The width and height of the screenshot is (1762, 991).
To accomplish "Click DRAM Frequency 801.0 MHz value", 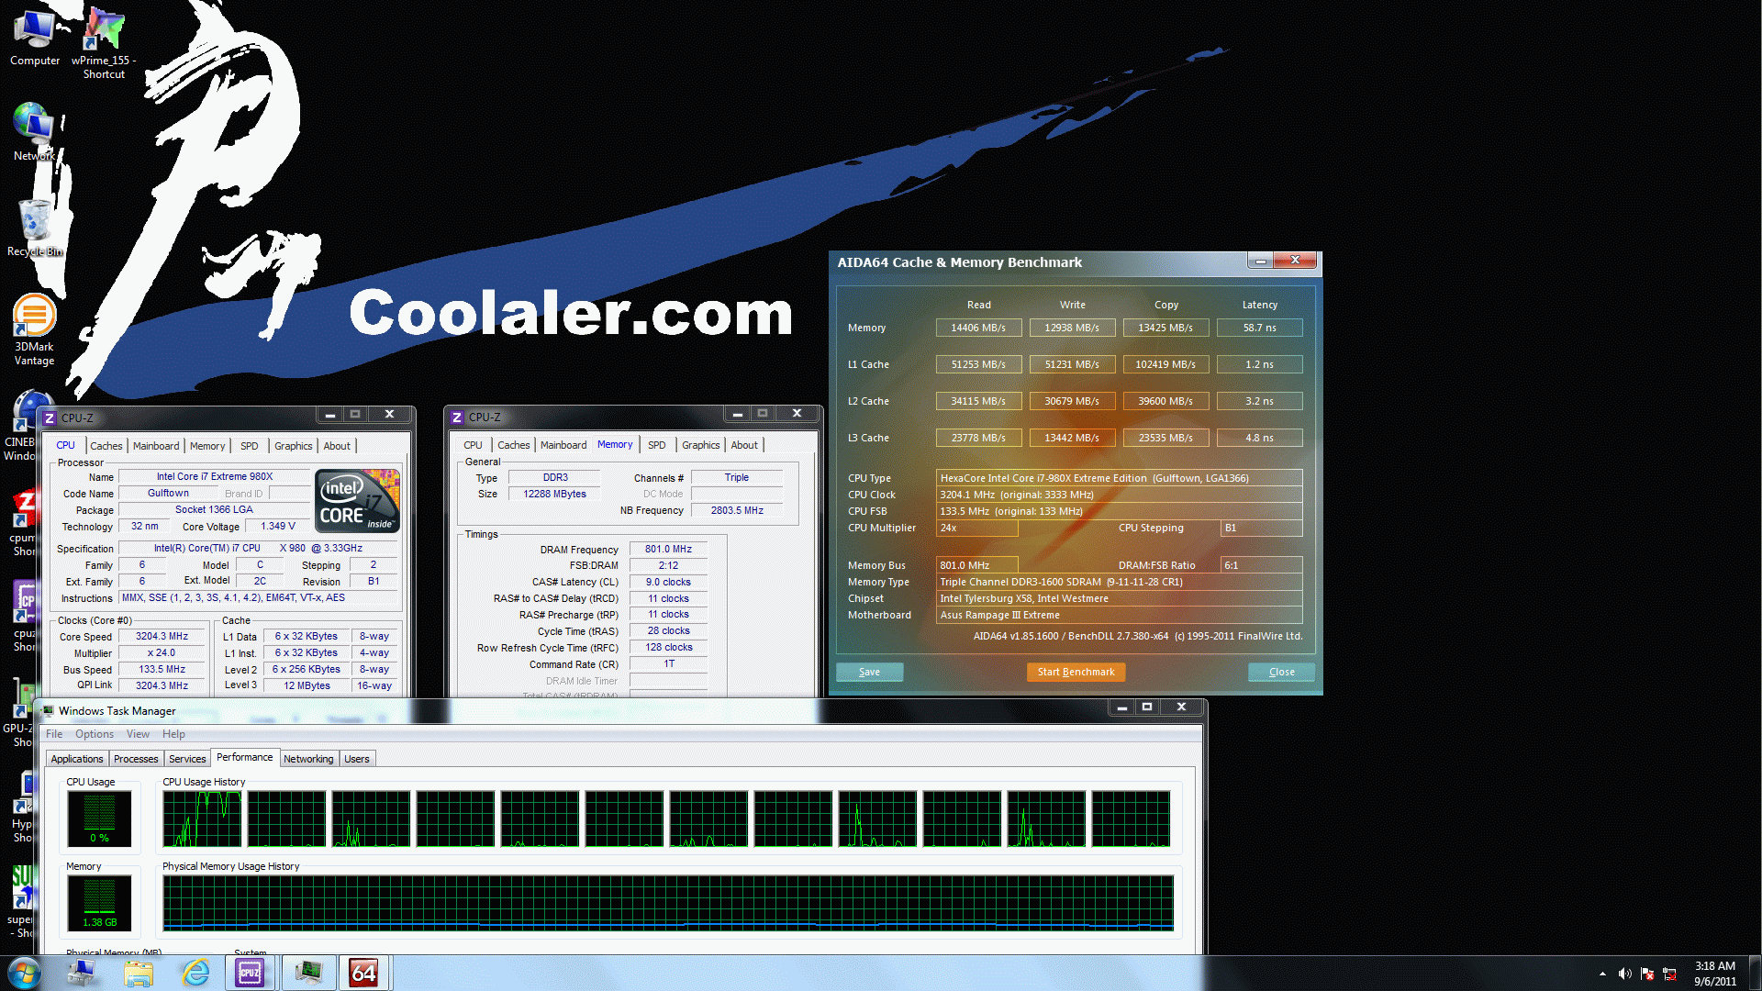I will coord(668,549).
